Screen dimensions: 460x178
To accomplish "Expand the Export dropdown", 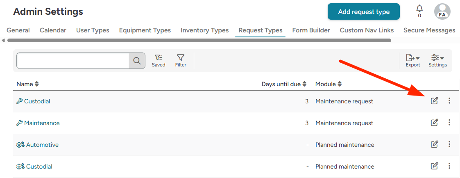I will tap(413, 60).
